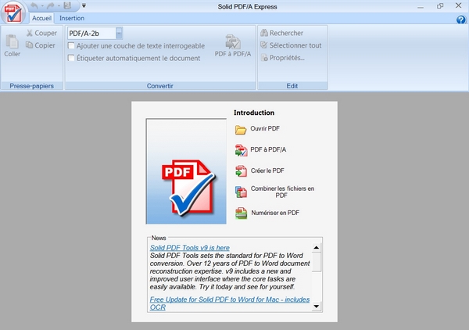Click the Convertir group label

pyautogui.click(x=160, y=86)
